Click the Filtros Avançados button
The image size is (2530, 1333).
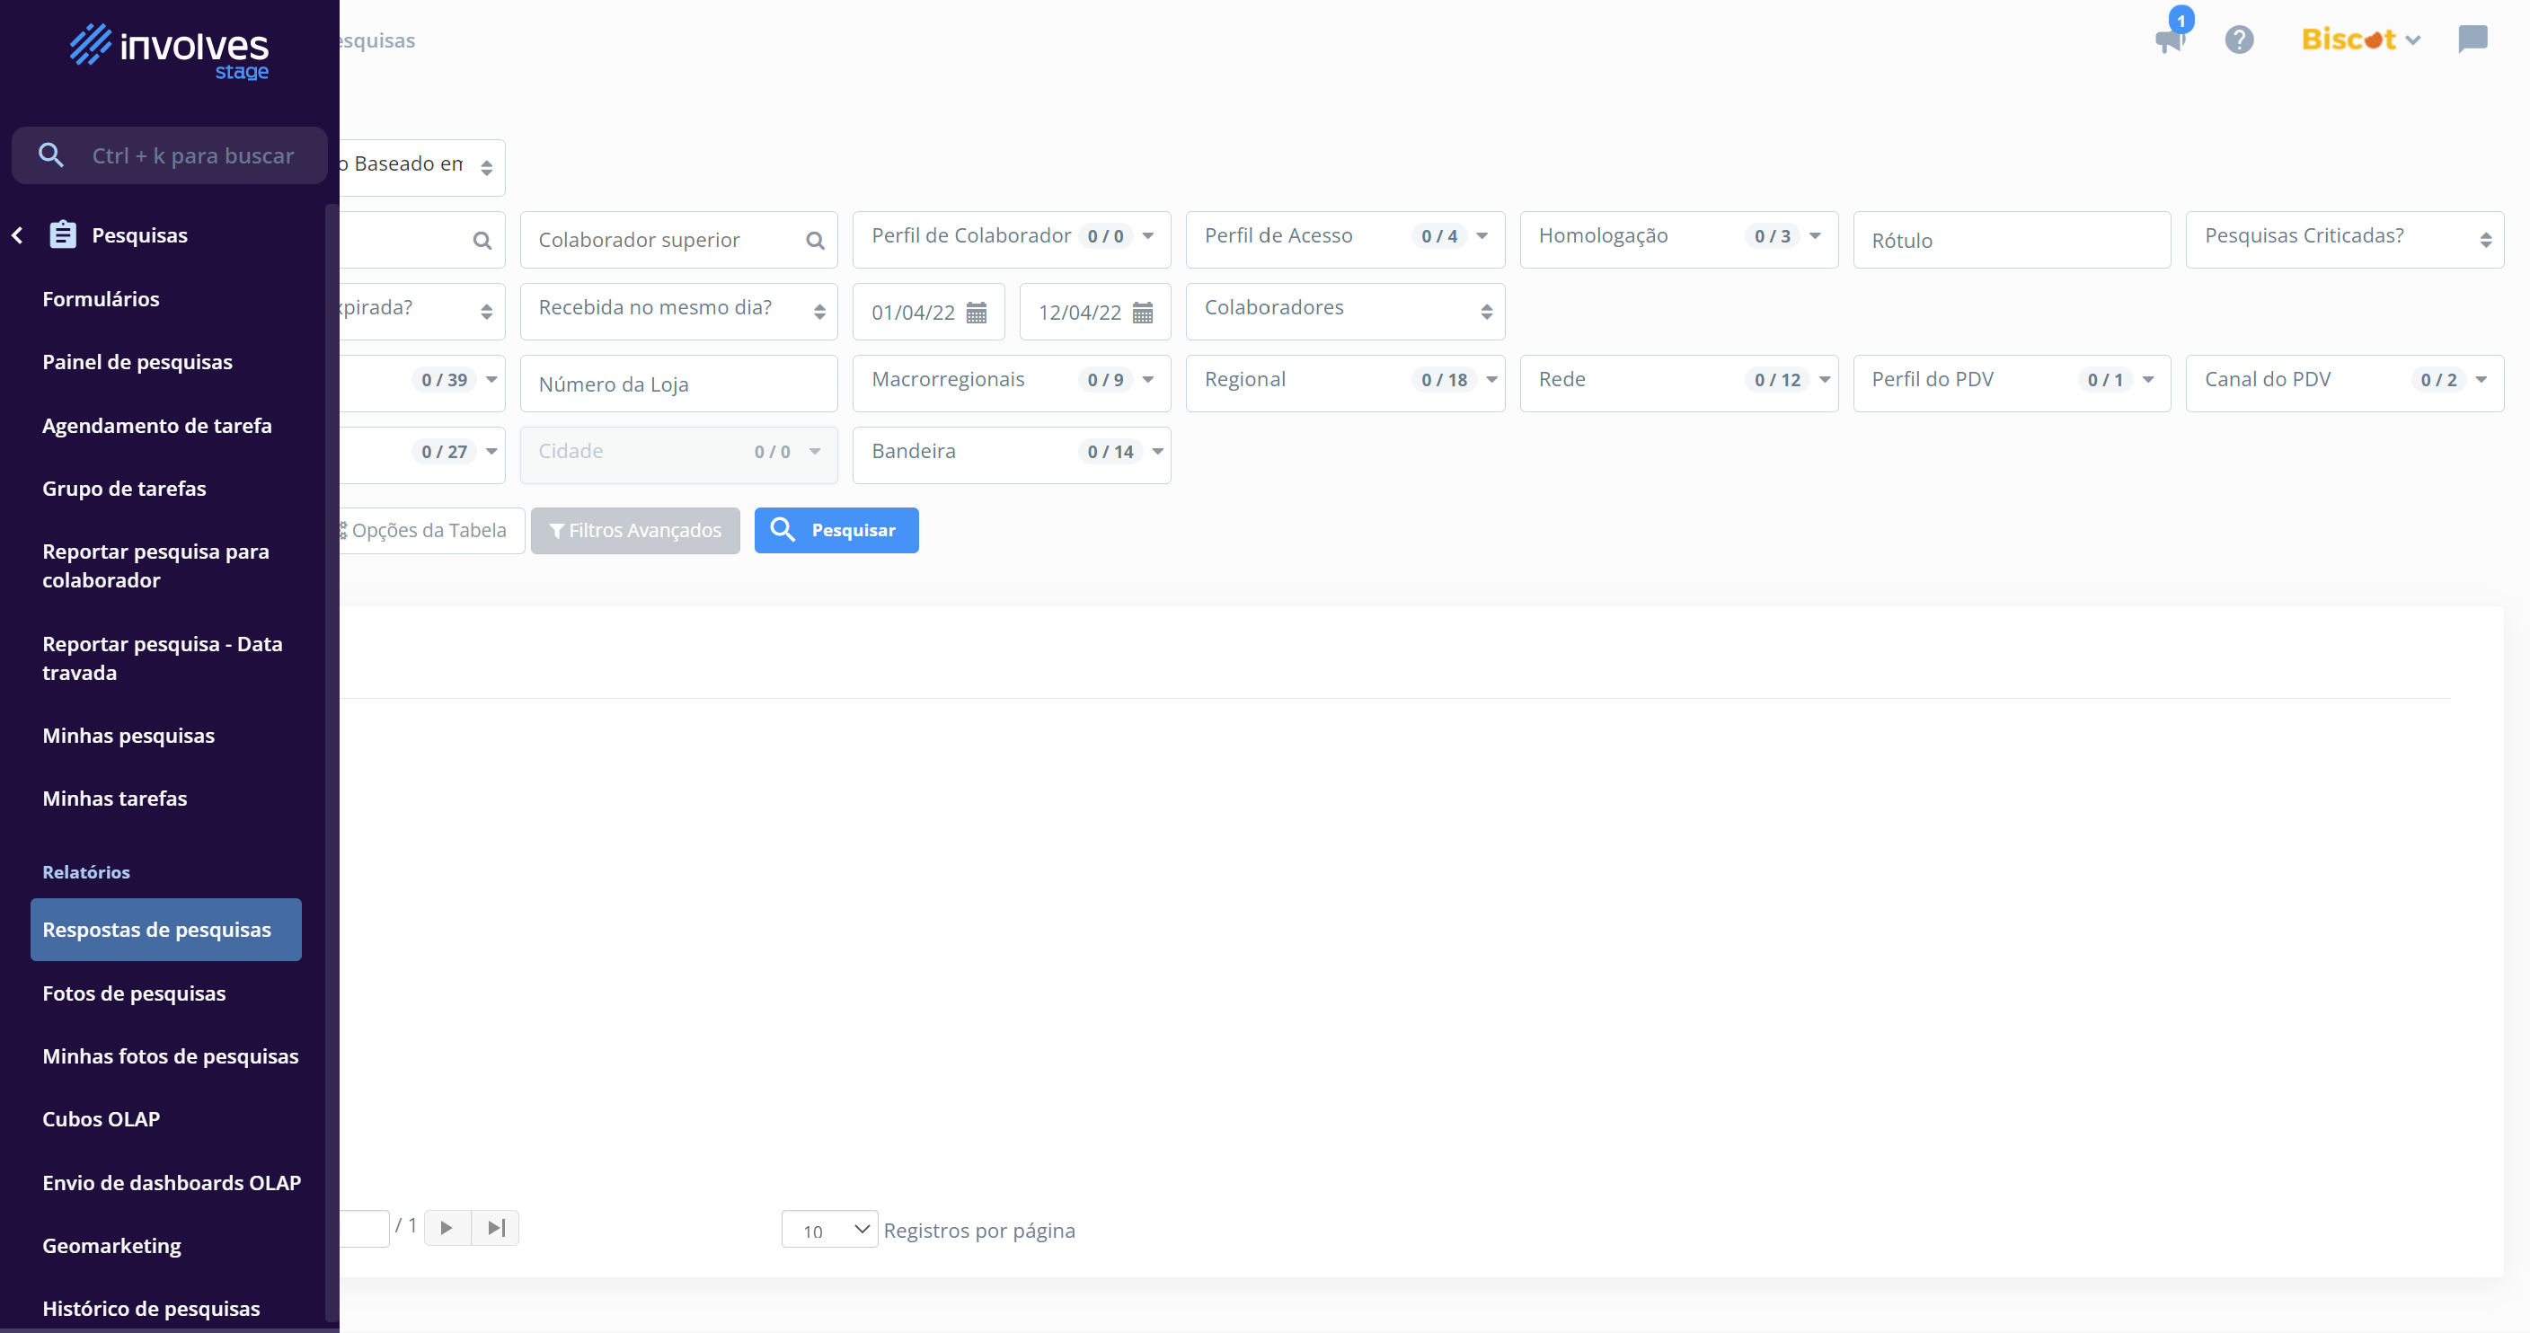(634, 530)
